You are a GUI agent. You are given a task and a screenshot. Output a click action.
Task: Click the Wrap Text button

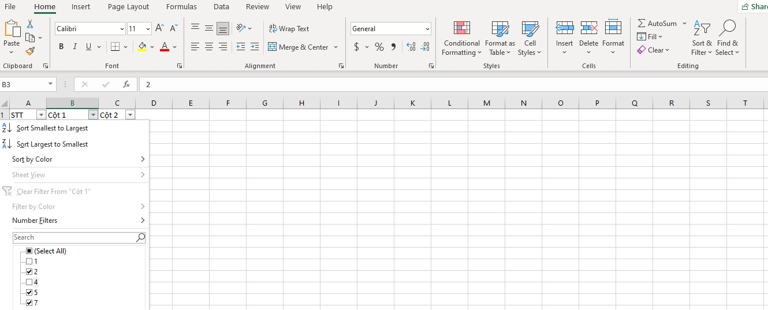[289, 28]
